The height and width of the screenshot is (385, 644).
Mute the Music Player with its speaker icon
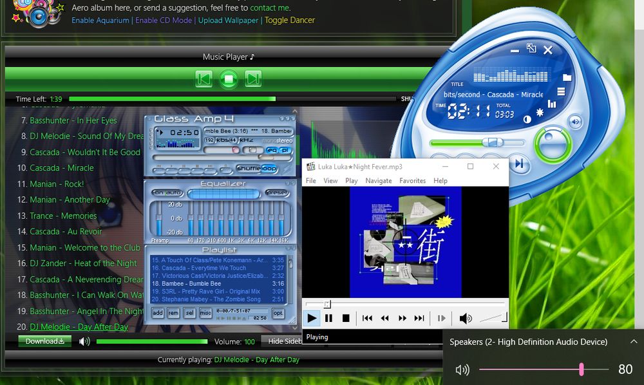coord(84,341)
